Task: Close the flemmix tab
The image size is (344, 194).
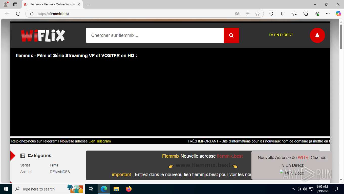Action: 79,4
